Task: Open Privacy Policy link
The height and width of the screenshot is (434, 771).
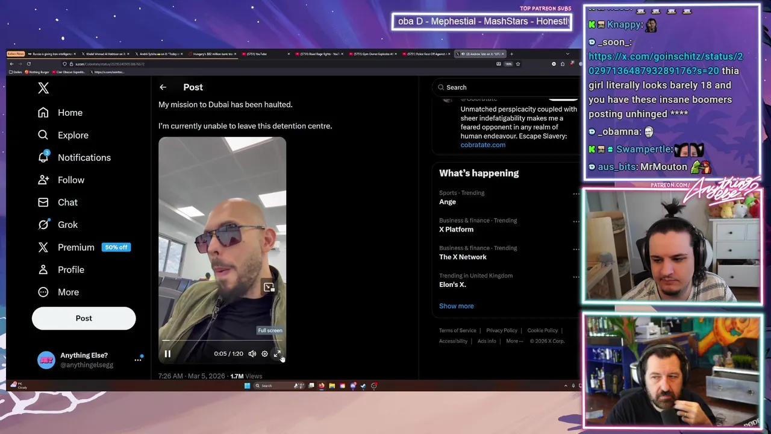Action: pos(502,330)
